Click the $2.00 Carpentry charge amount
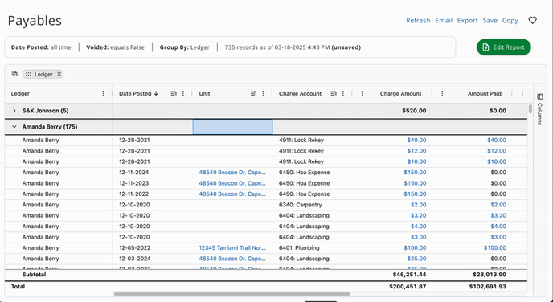 (x=418, y=205)
